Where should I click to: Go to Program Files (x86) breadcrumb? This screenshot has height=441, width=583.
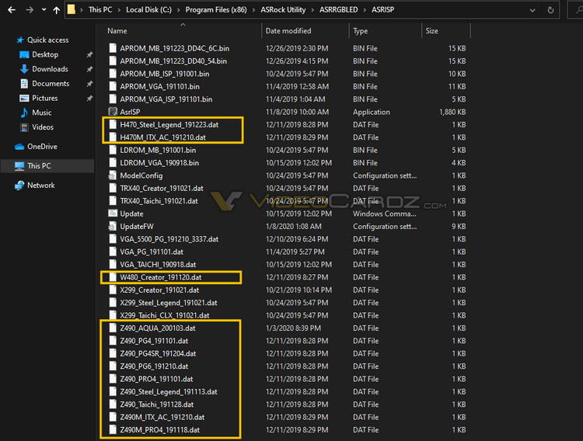[216, 10]
